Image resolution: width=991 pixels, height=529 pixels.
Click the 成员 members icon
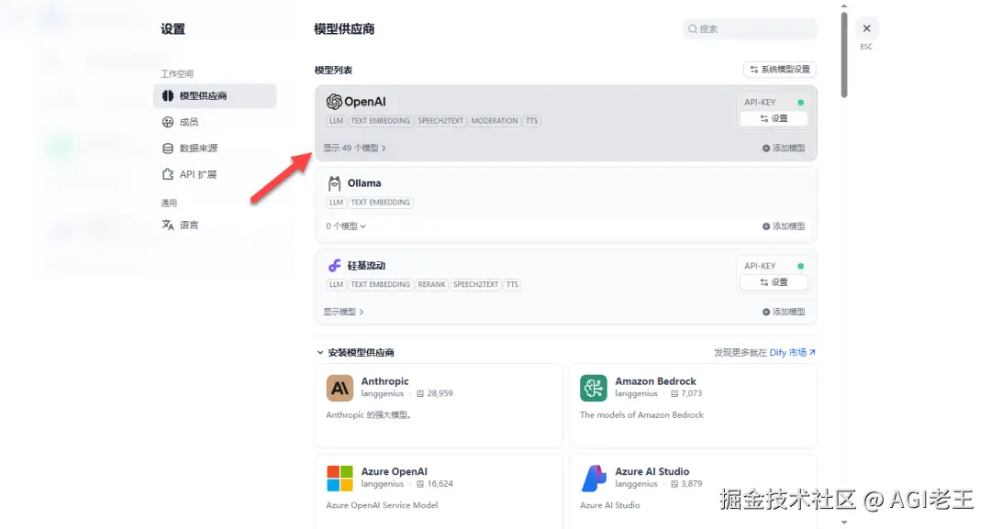(168, 122)
